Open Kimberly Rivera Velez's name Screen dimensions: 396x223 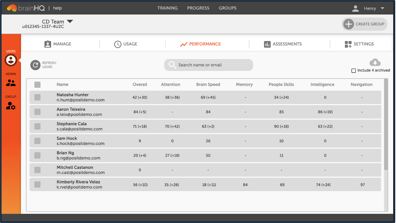(78, 182)
